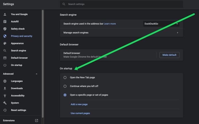Image resolution: width=199 pixels, height=124 pixels.
Task: Click the Autofill clipboard icon
Action: [5, 22]
